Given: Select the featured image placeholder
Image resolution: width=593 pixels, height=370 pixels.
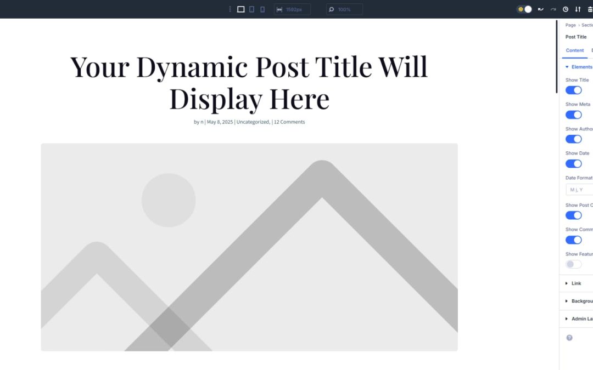Looking at the screenshot, I should coord(249,247).
